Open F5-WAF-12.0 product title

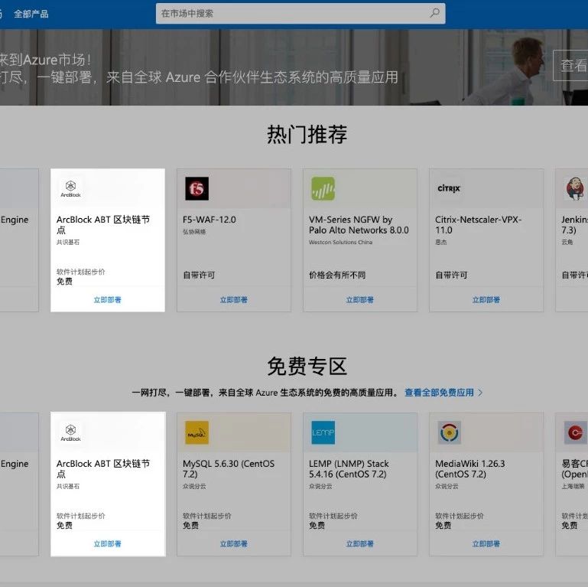pos(210,220)
